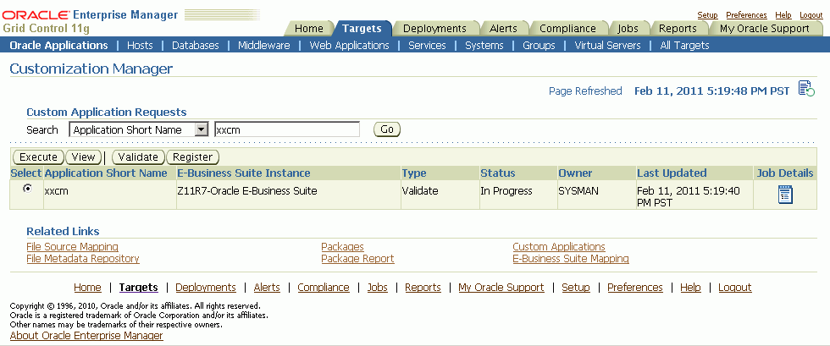Click the footer Alerts link
This screenshot has height=346, width=830.
(267, 288)
